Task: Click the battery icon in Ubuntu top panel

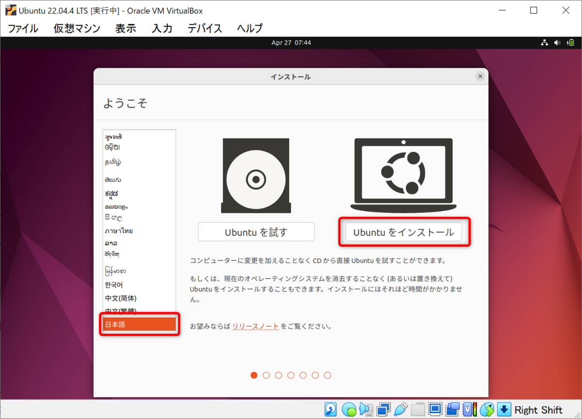Action: pyautogui.click(x=570, y=43)
